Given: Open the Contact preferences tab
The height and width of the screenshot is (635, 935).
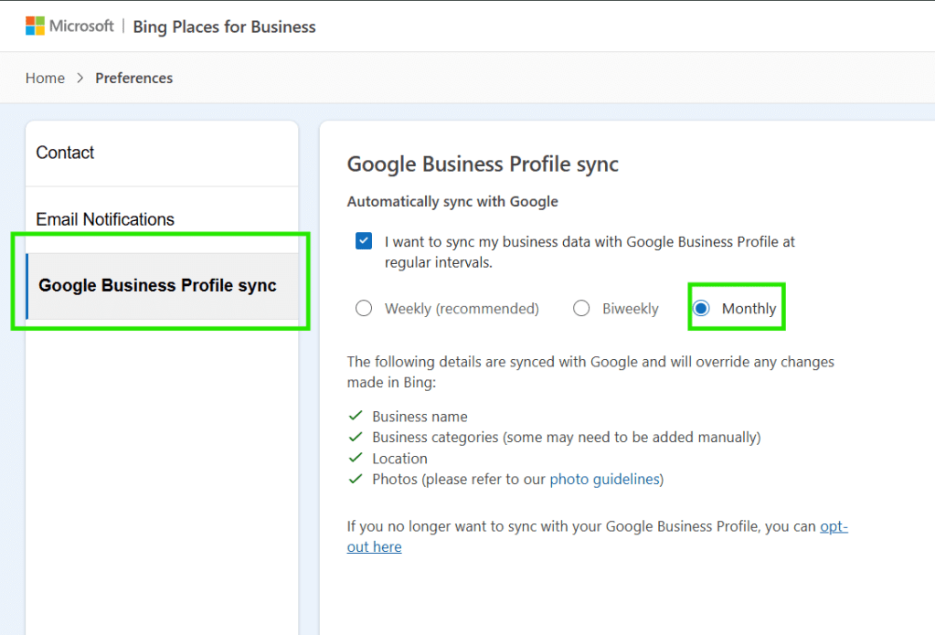Looking at the screenshot, I should [65, 153].
